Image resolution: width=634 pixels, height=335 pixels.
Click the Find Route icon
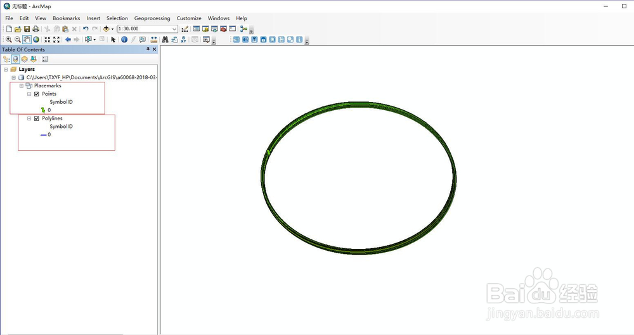click(174, 40)
